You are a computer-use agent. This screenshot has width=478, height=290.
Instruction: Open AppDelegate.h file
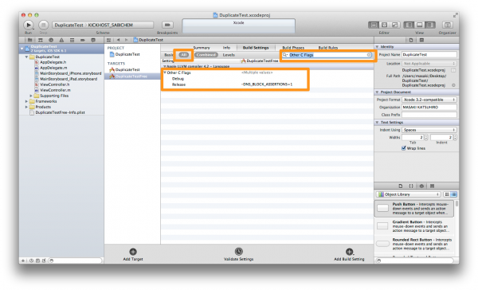53,62
